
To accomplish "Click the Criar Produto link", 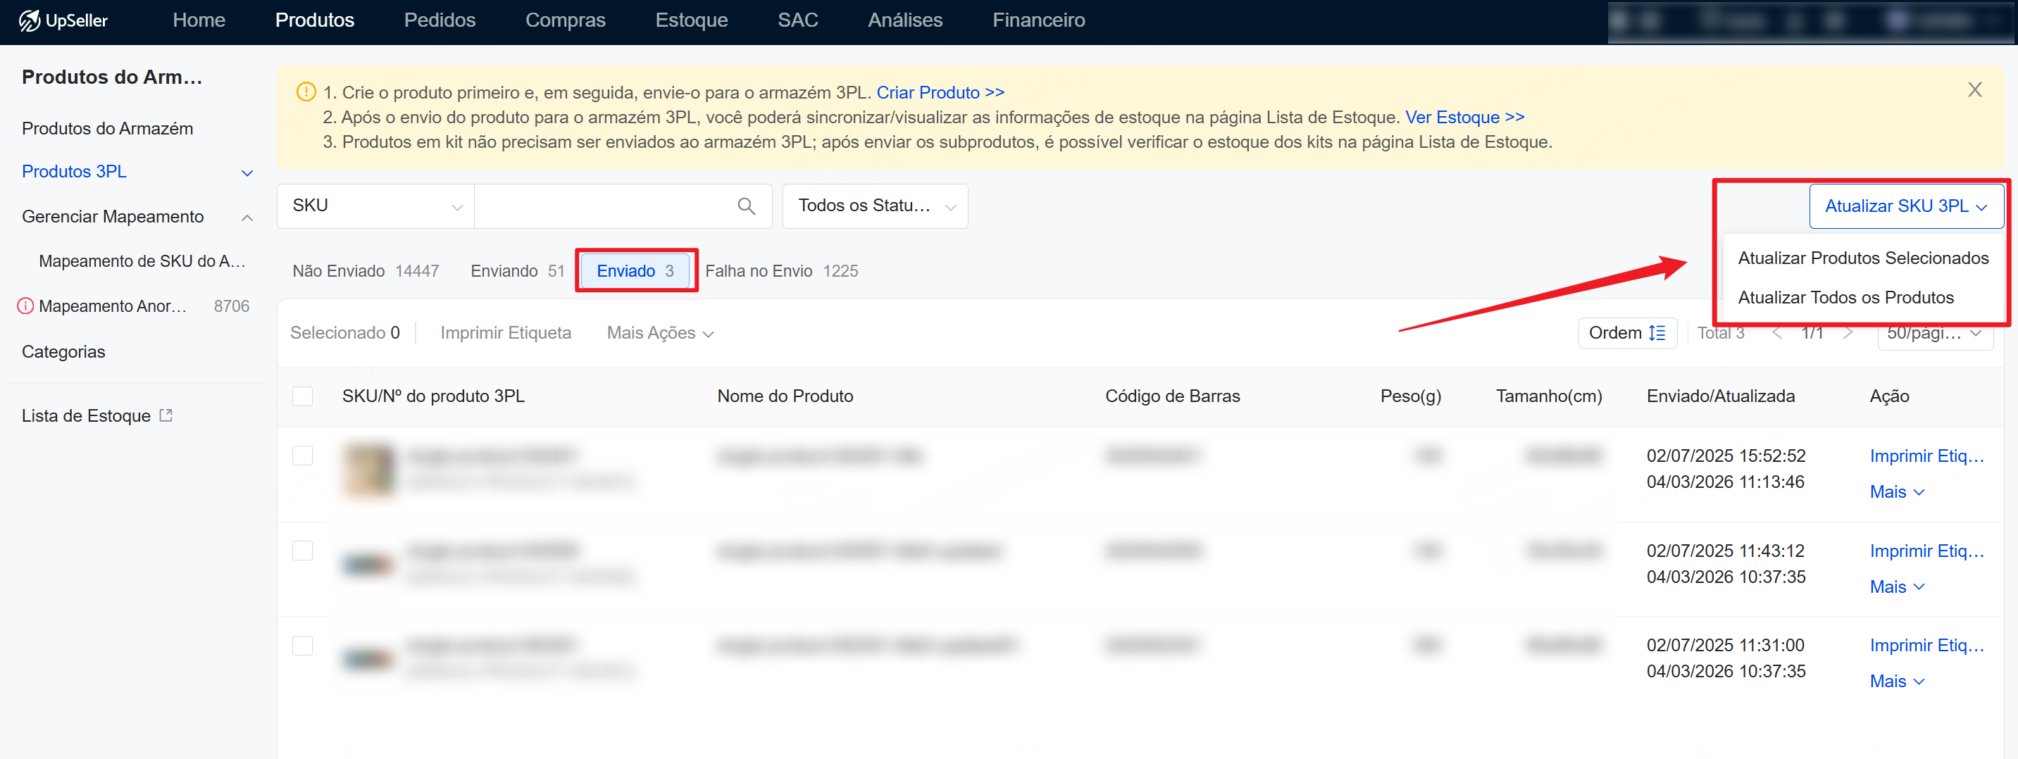I will click(940, 92).
